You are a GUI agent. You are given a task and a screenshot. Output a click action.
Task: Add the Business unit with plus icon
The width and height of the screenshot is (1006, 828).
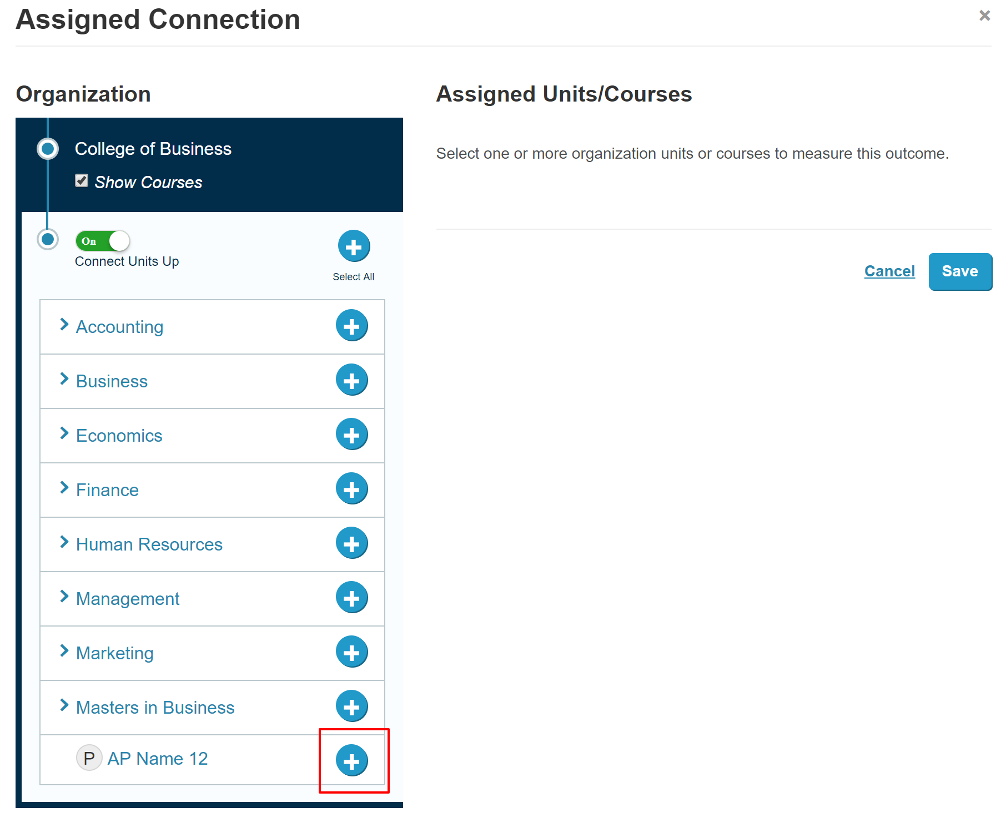pos(351,380)
